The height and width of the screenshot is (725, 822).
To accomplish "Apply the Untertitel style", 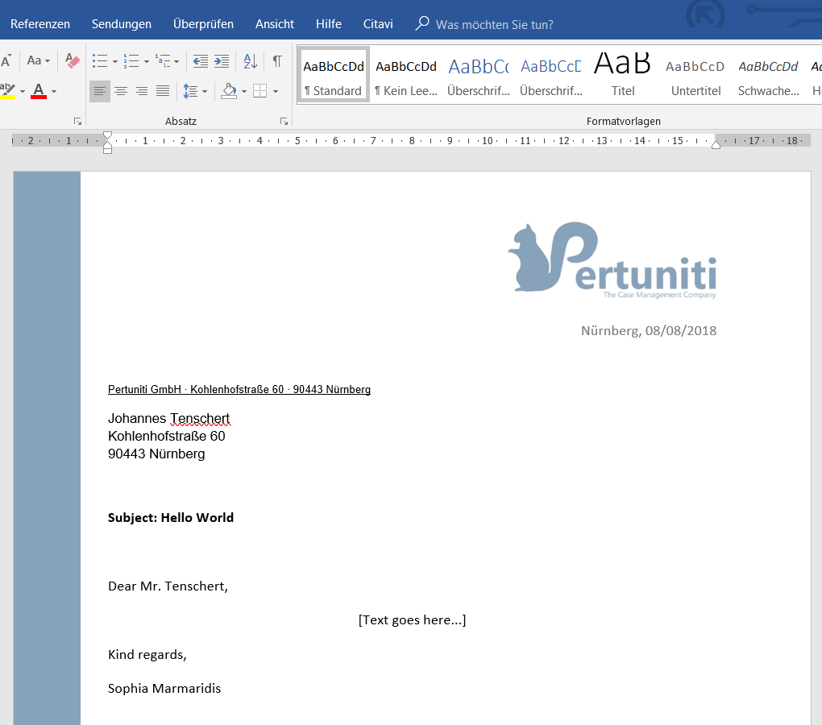I will point(695,74).
